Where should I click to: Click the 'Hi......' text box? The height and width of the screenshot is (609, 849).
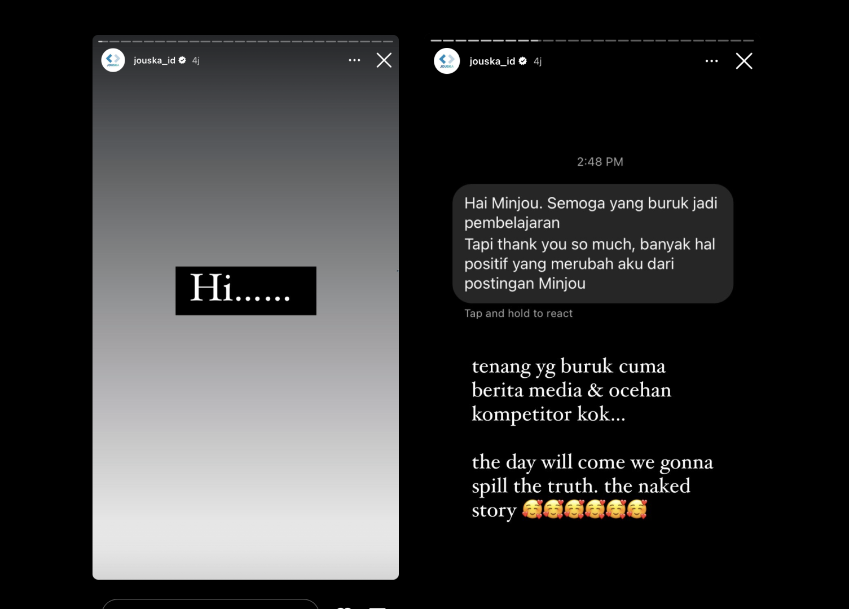245,290
